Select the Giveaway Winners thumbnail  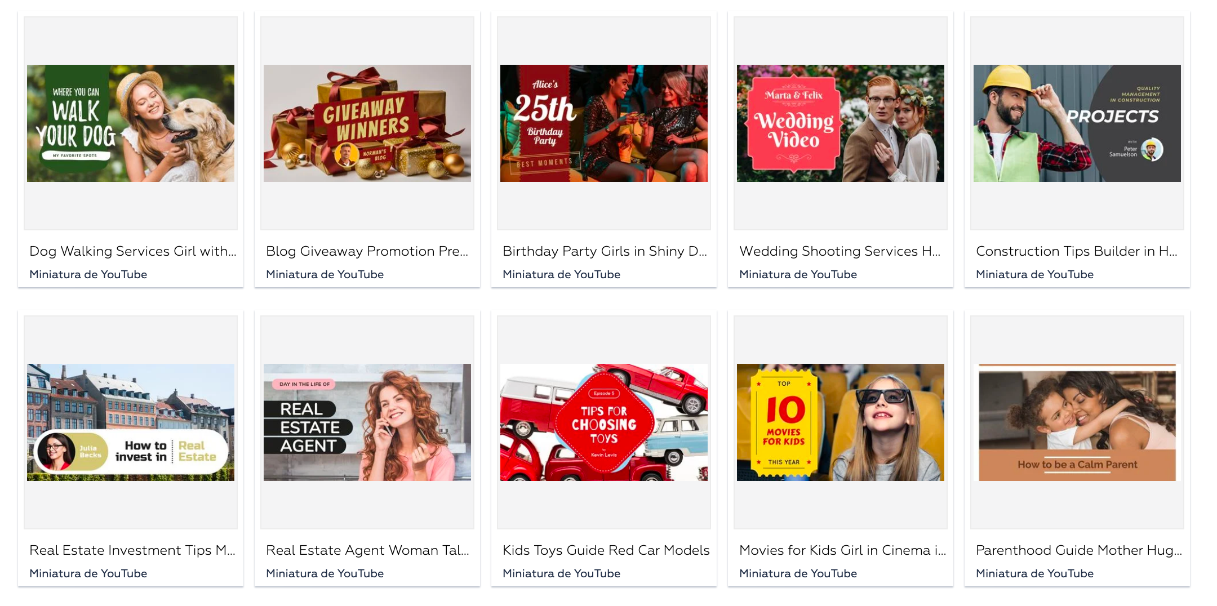pyautogui.click(x=367, y=123)
